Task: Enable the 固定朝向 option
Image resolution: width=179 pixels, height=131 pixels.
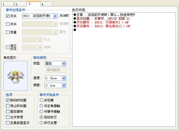Action: click(x=8, y=112)
